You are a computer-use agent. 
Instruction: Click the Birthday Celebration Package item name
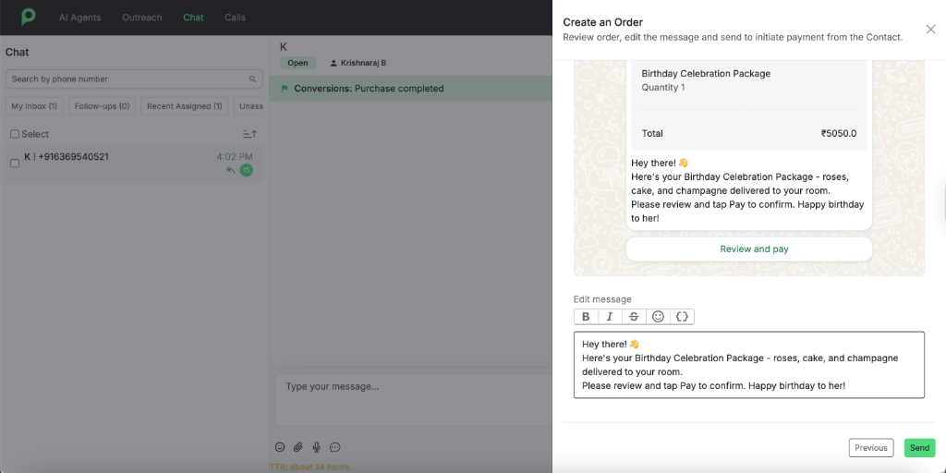pos(706,74)
